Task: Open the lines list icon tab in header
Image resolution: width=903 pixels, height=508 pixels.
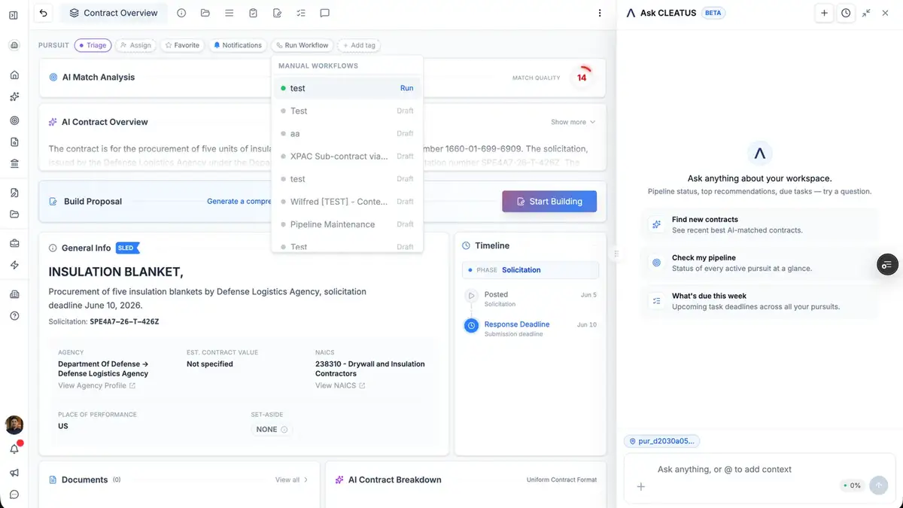Action: 230,13
